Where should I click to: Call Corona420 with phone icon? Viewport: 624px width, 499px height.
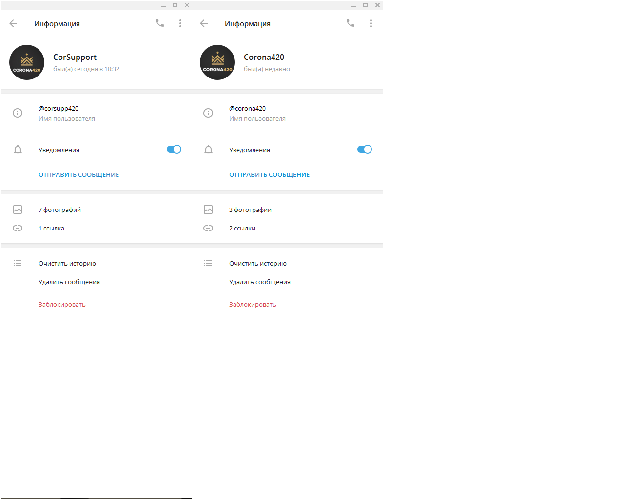351,23
